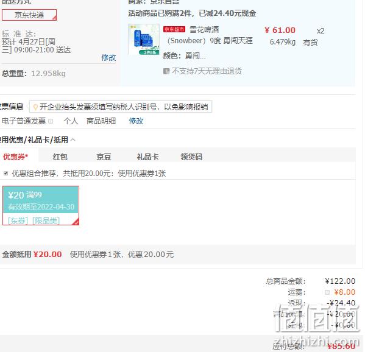Viewport: 365px width, 352px height.
Task: Click the 总商品金额 ¥122.00 value
Action: pos(340,281)
